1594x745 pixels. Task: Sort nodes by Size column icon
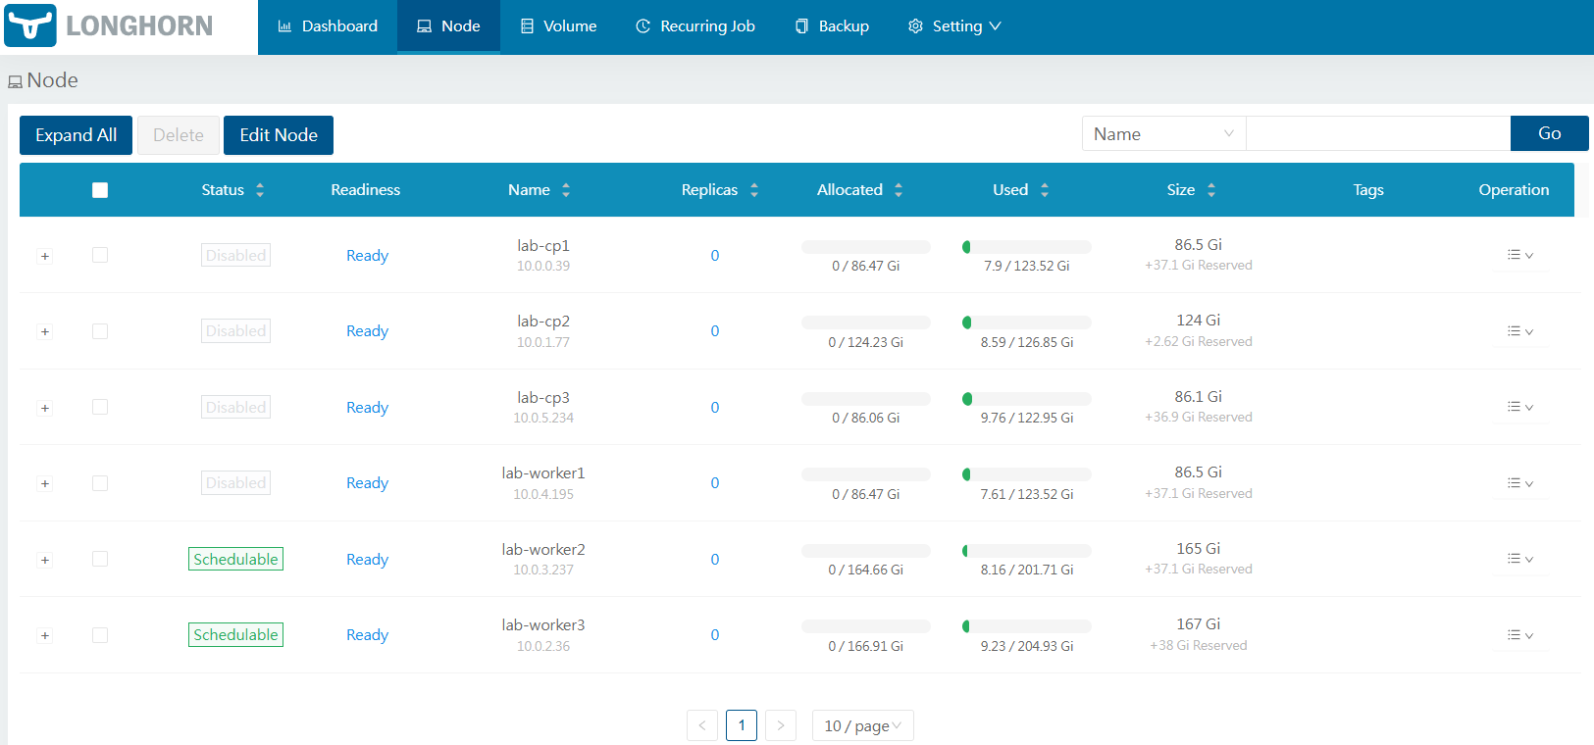tap(1211, 190)
